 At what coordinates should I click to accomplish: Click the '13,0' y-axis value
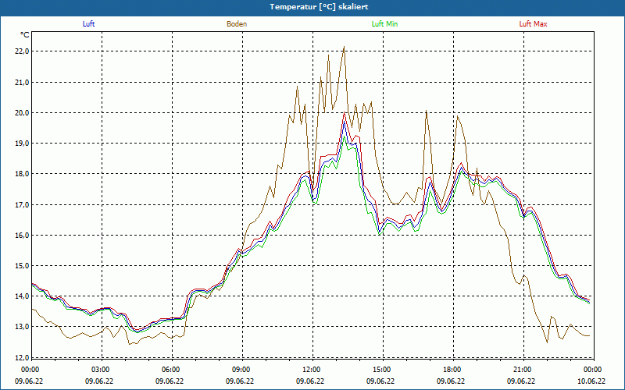pyautogui.click(x=23, y=327)
